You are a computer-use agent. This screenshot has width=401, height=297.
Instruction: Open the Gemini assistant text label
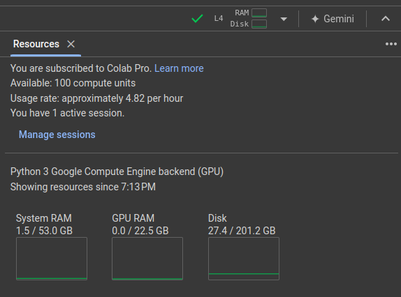pyautogui.click(x=339, y=19)
